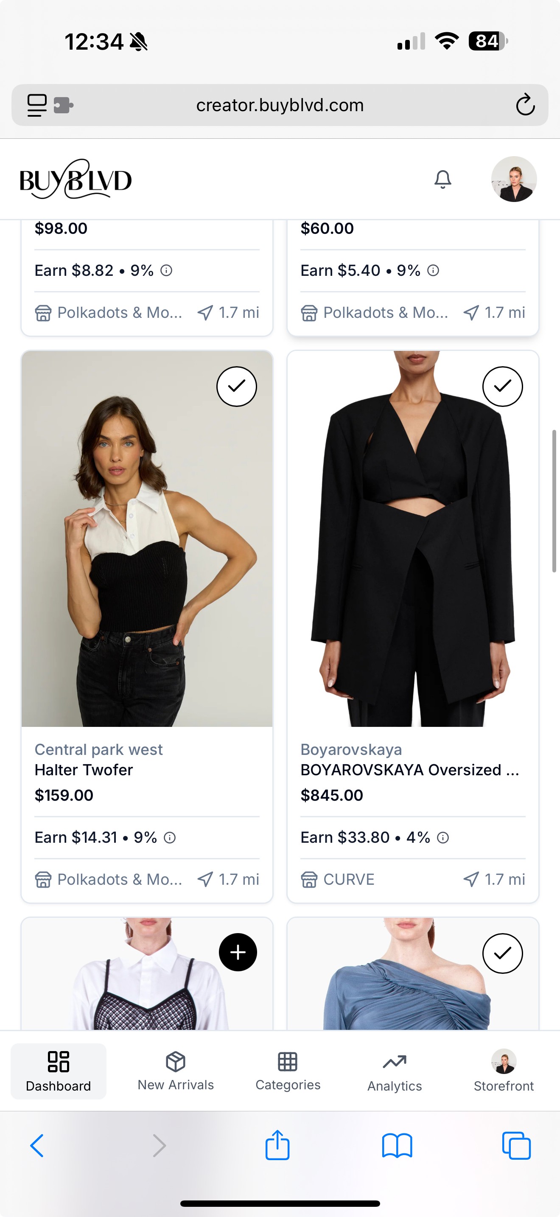This screenshot has width=560, height=1217.
Task: Switch to New Arrivals tab
Action: point(176,1071)
